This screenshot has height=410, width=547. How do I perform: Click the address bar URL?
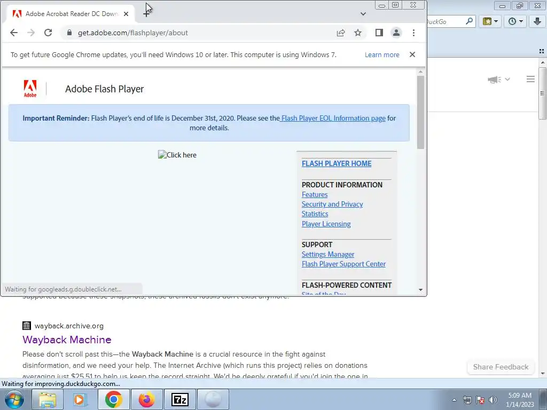tap(133, 33)
